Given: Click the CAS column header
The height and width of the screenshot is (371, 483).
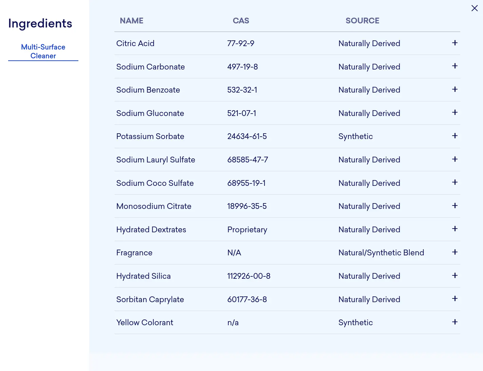Looking at the screenshot, I should point(241,21).
